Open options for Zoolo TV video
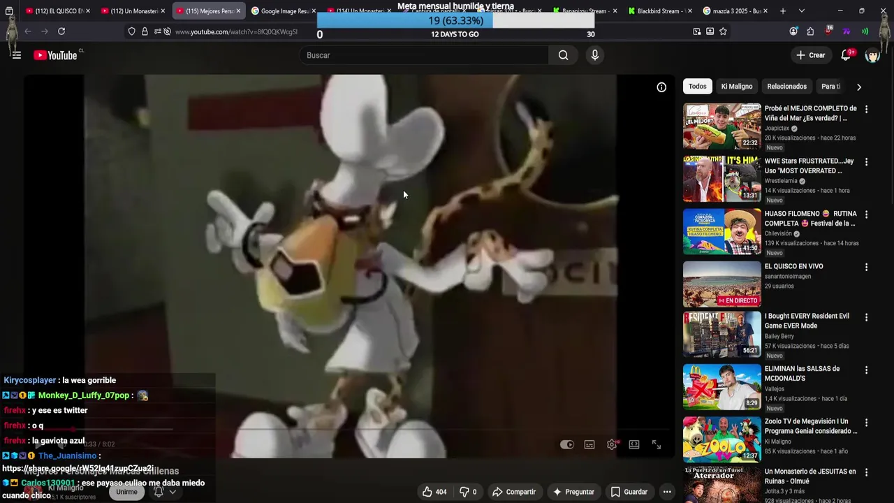This screenshot has height=503, width=894. pos(866,423)
